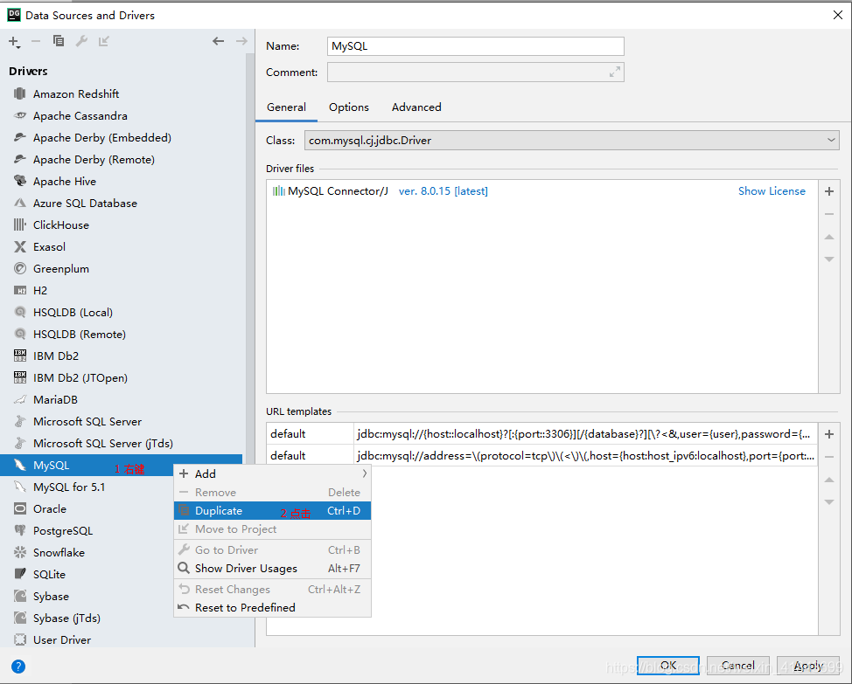Select Show Driver Usages menu item
This screenshot has width=852, height=684.
pos(272,568)
